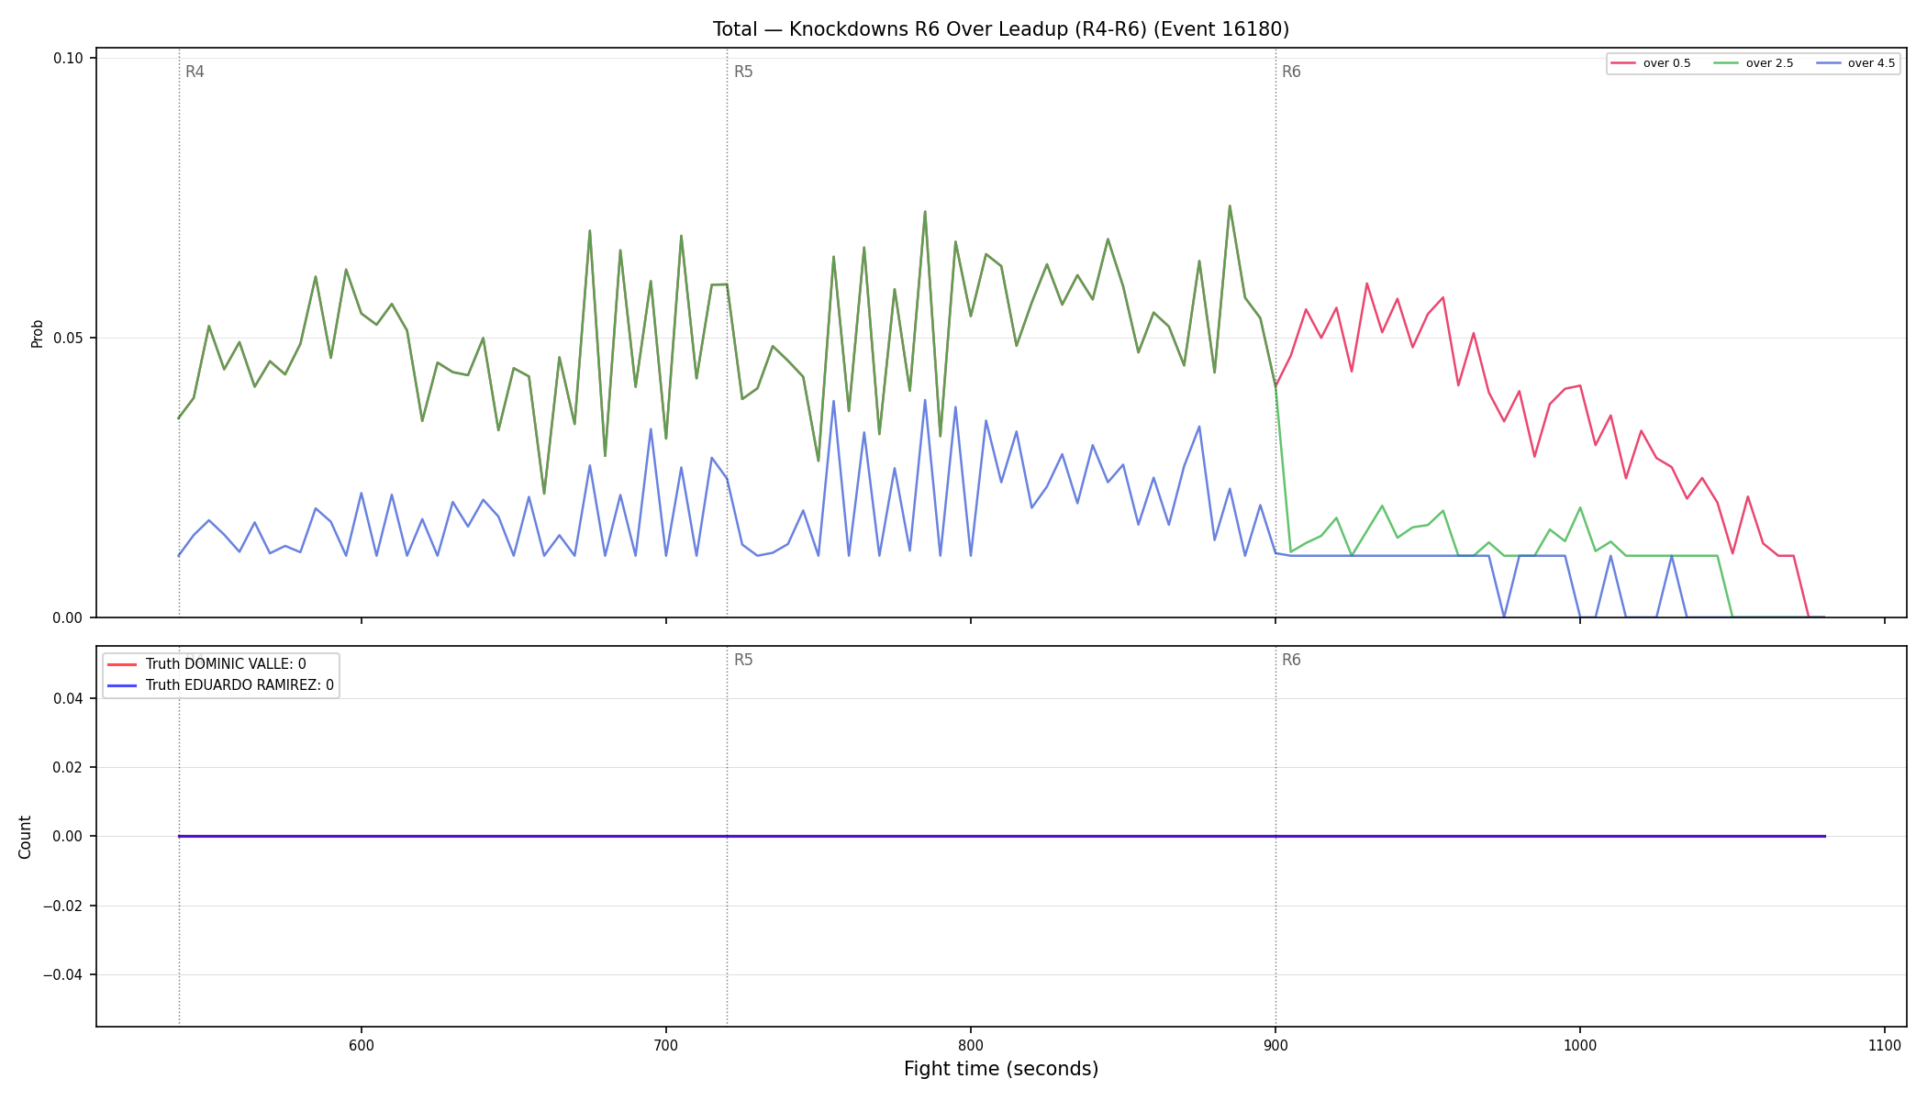This screenshot has height=1101, width=1927.
Task: Click the 'Prob' y-axis label
Action: 38,333
